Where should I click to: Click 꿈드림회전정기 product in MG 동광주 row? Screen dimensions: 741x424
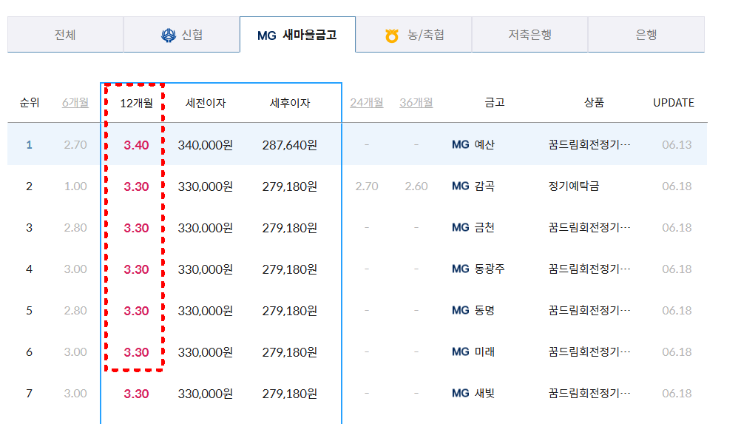pos(589,269)
